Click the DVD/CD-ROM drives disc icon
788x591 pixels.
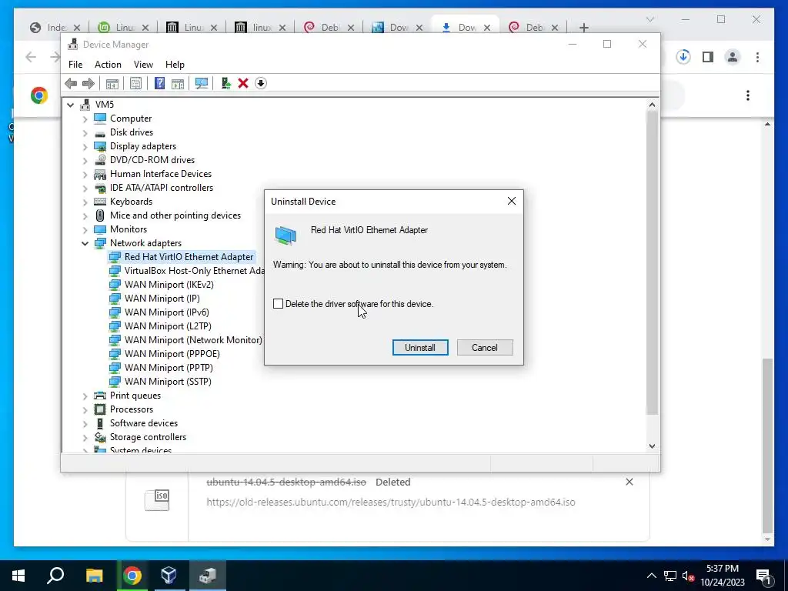click(x=100, y=160)
